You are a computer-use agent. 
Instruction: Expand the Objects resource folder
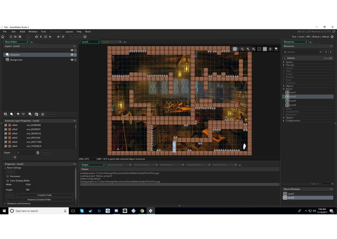tap(284, 86)
